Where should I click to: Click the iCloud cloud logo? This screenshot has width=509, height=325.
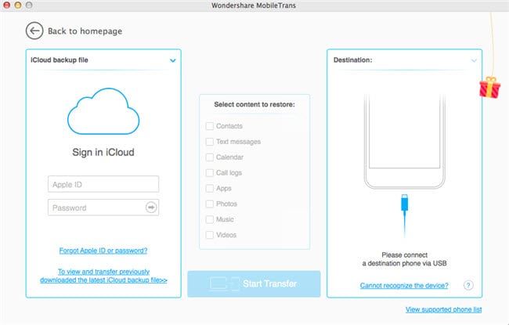tap(103, 111)
